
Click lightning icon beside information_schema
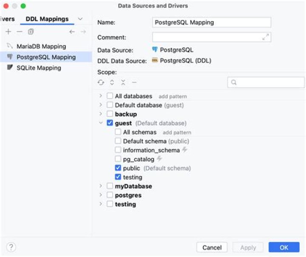(x=184, y=150)
